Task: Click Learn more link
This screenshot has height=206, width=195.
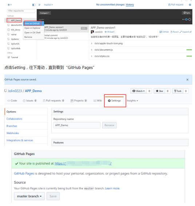Action: [112, 188]
